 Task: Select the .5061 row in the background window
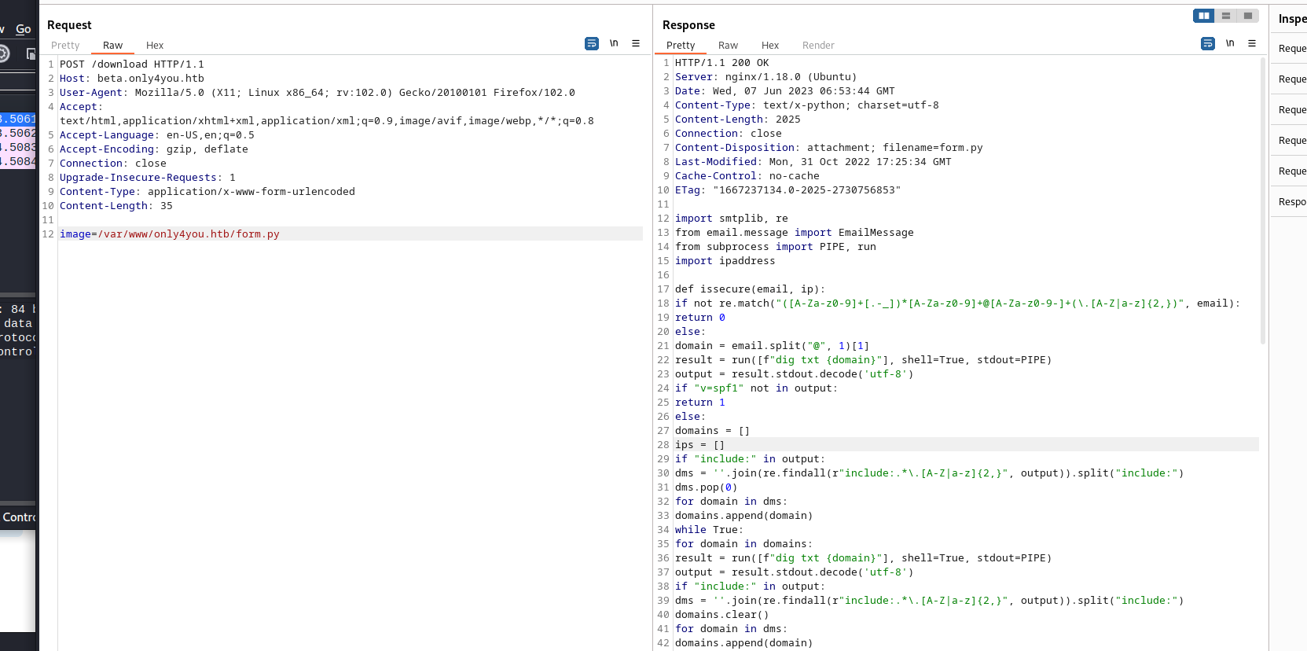click(17, 119)
